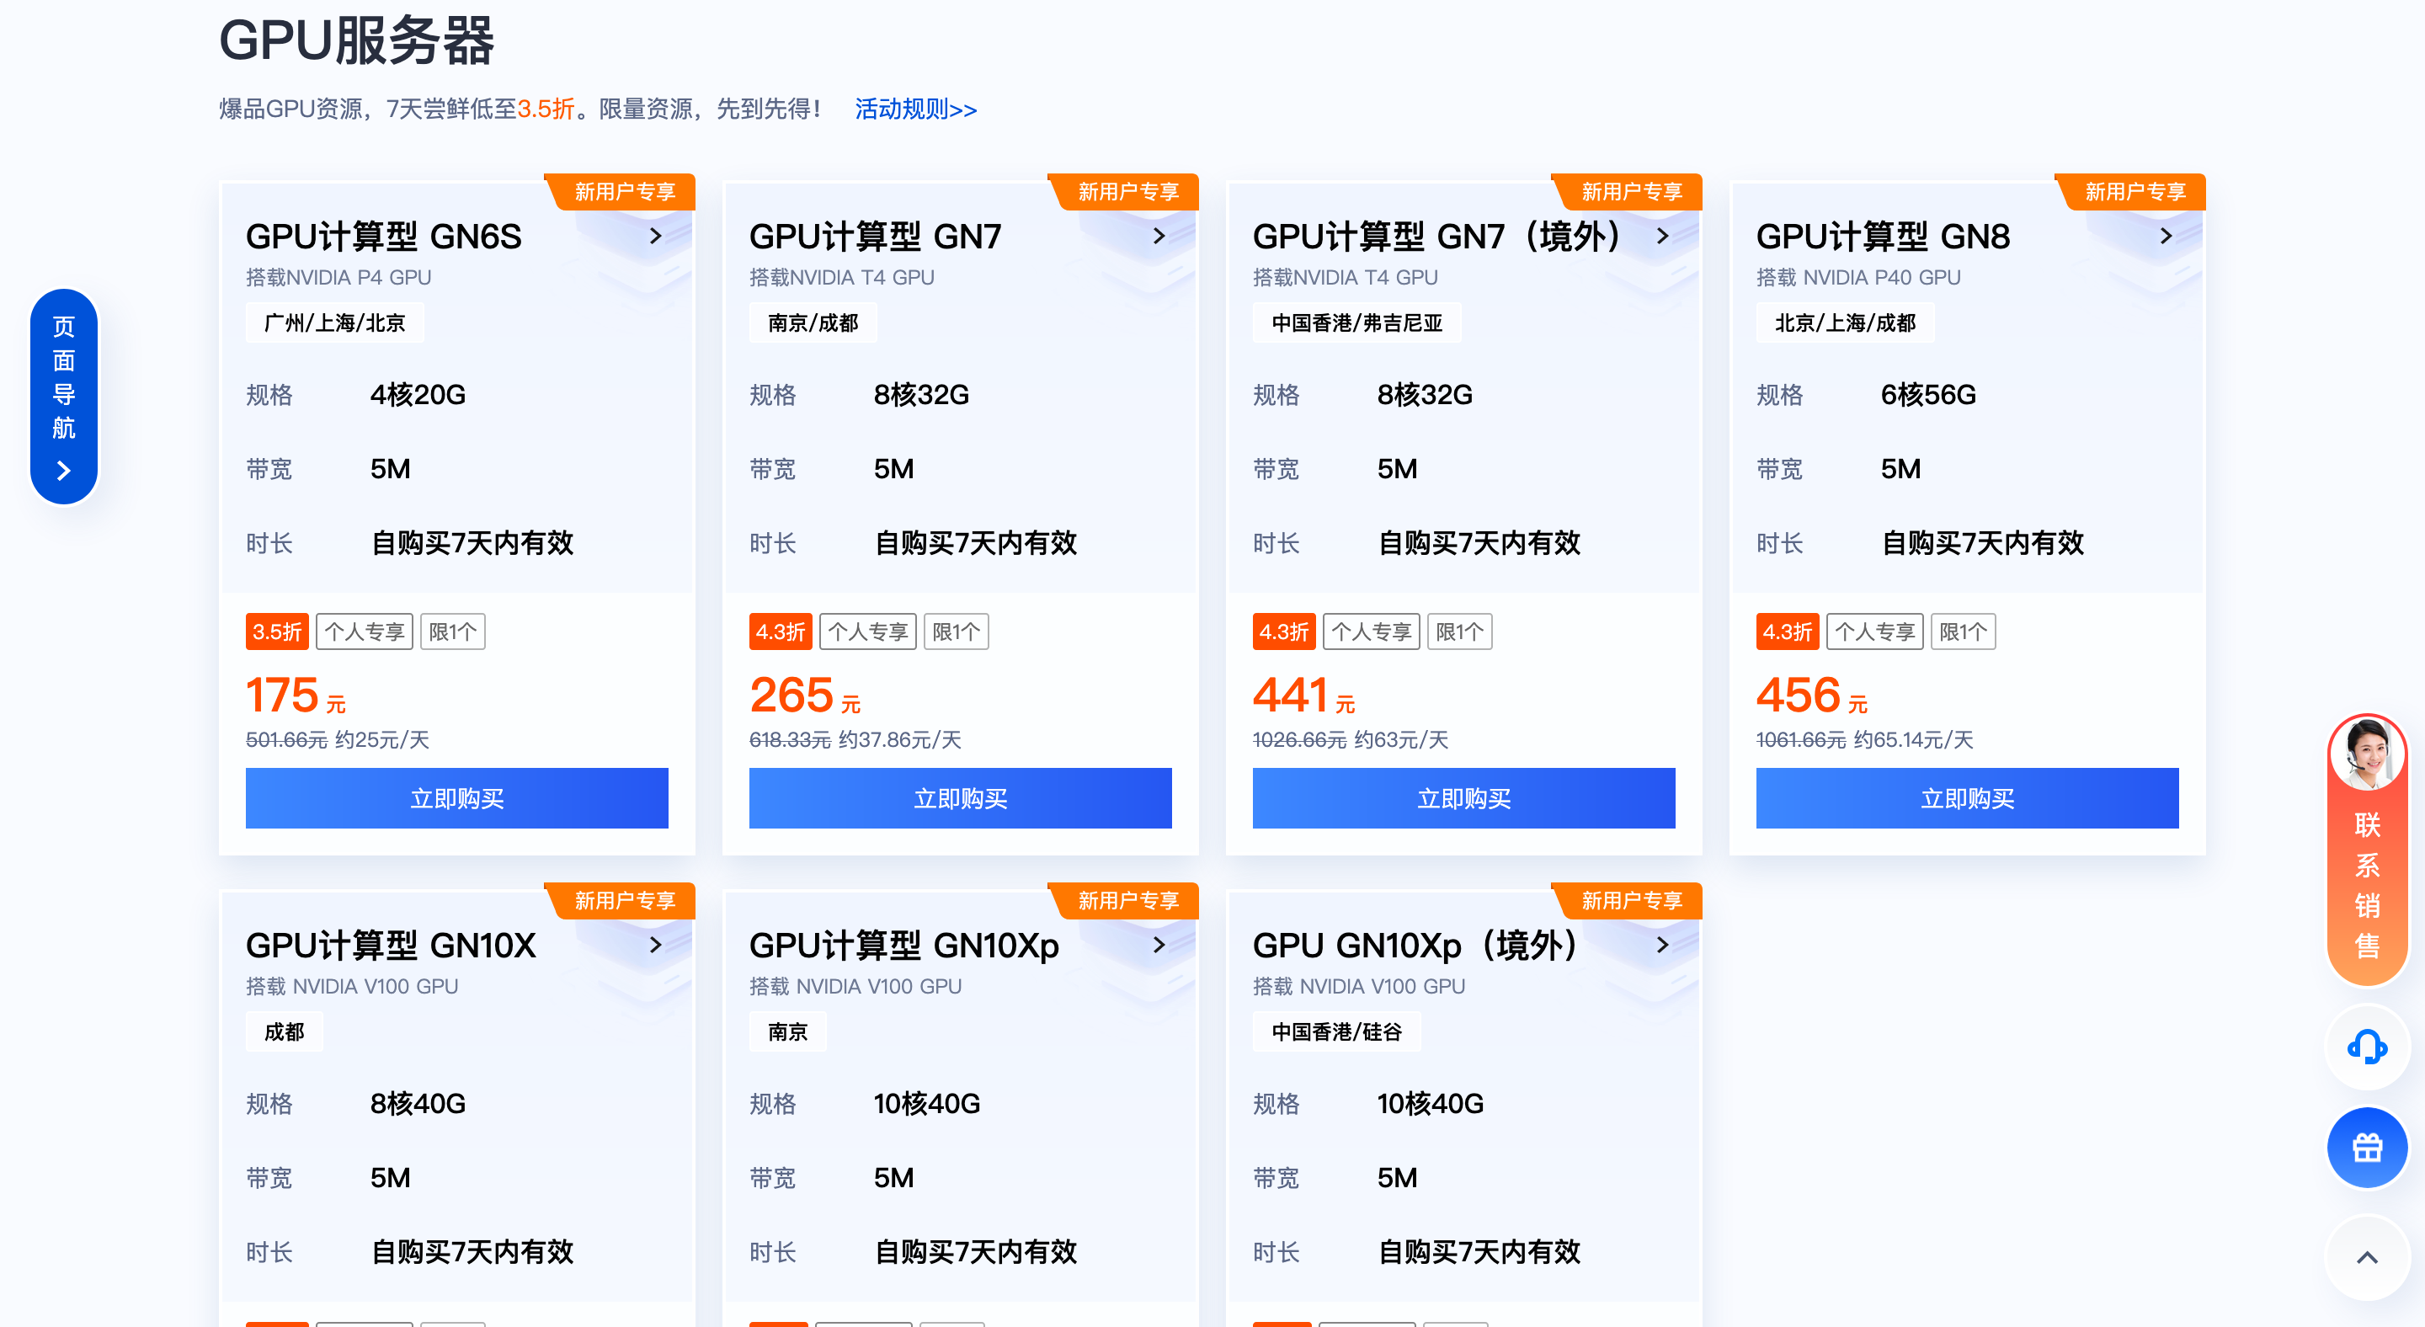Expand GN10Xp card details arrow
The height and width of the screenshot is (1327, 2425).
[x=1159, y=945]
